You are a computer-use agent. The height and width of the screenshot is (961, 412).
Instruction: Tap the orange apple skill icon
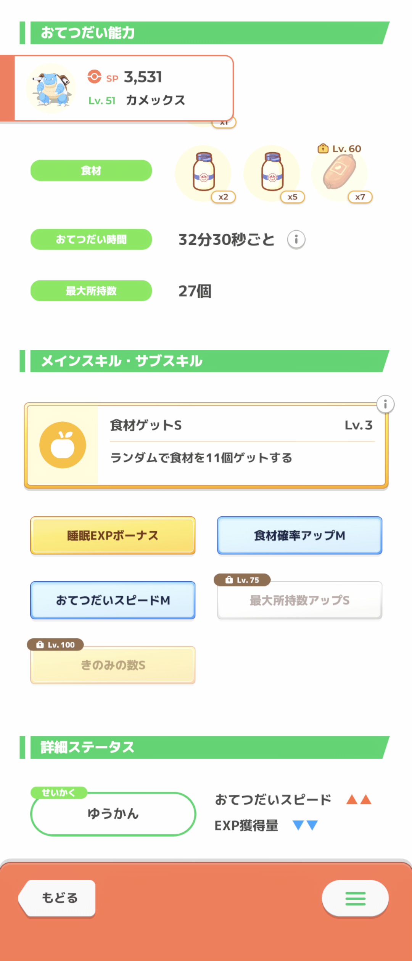(63, 445)
